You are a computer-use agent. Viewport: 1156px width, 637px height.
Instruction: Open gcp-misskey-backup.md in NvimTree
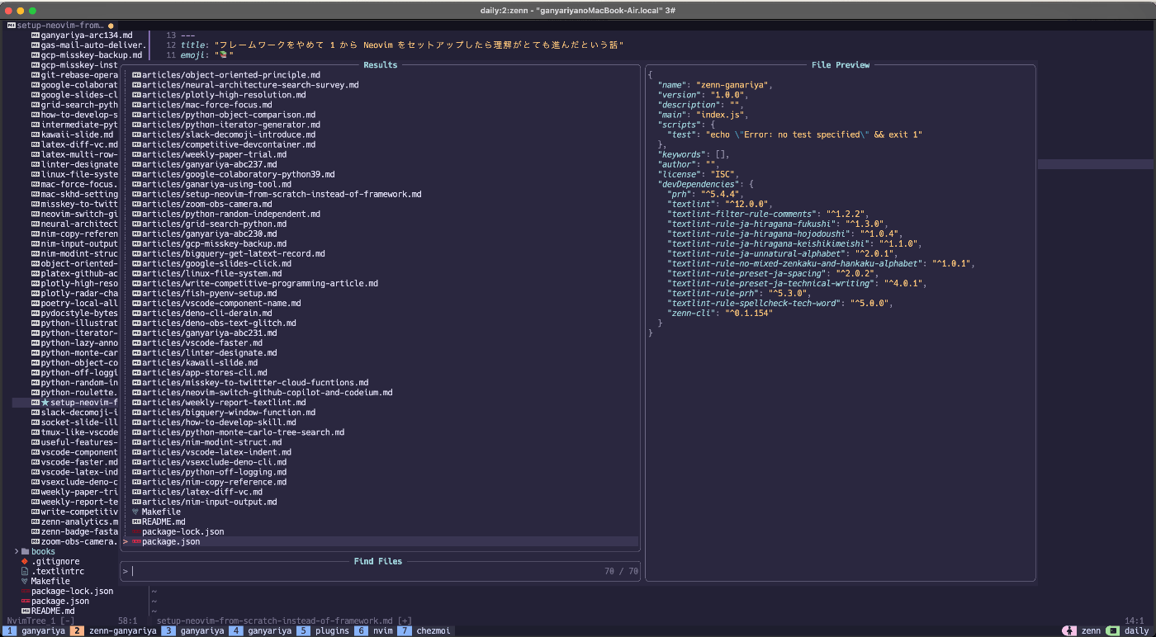tap(87, 55)
